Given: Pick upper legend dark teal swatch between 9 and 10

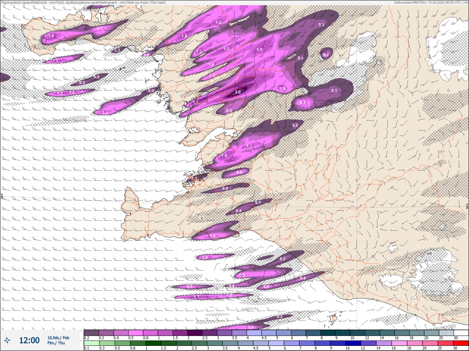Looking at the screenshot, I should pyautogui.click(x=343, y=333).
